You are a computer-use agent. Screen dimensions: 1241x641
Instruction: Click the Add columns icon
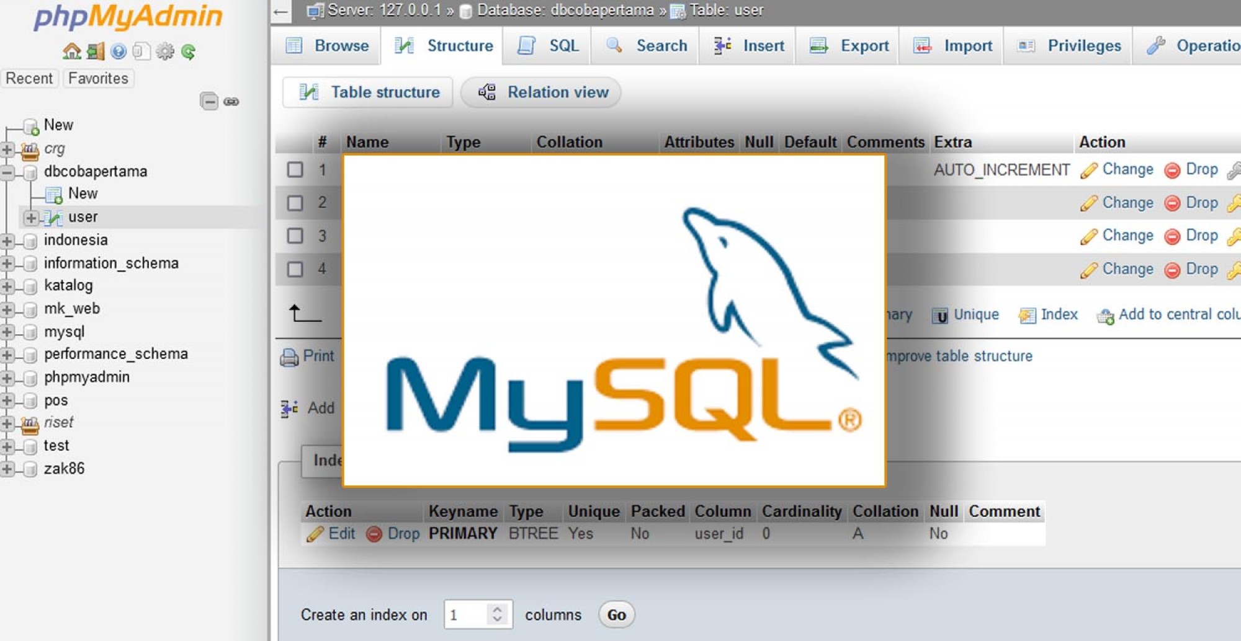pyautogui.click(x=289, y=409)
